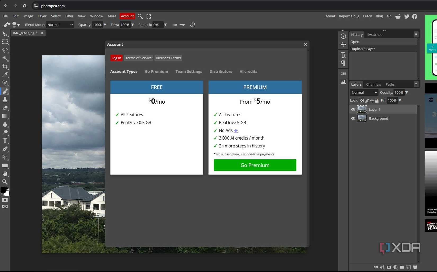Click the delete layer trash icon
This screenshot has height=272, width=437.
tap(415, 267)
